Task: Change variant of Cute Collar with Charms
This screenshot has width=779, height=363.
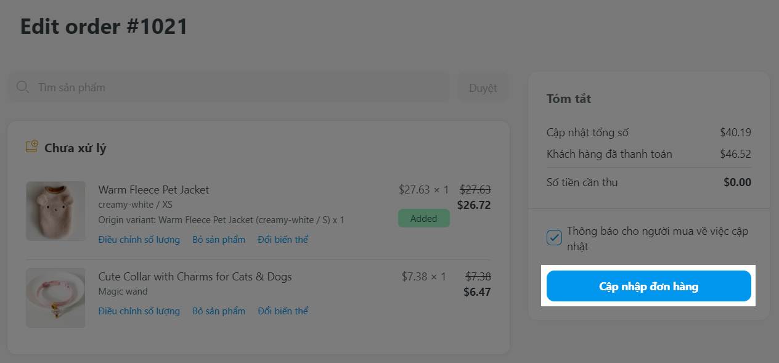Action: coord(283,311)
